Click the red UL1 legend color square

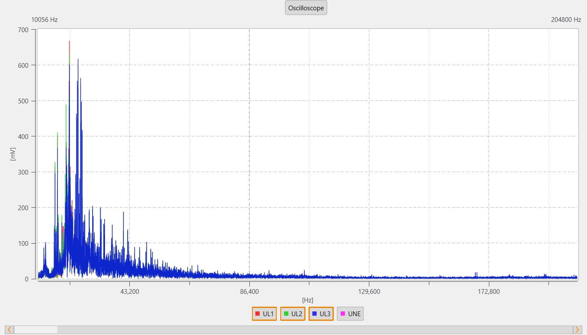click(258, 314)
